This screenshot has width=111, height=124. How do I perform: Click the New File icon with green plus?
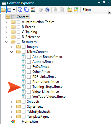[x=76, y=10]
